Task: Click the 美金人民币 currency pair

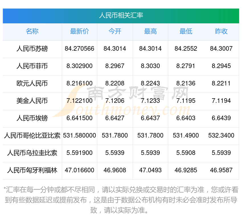Action: (x=32, y=101)
